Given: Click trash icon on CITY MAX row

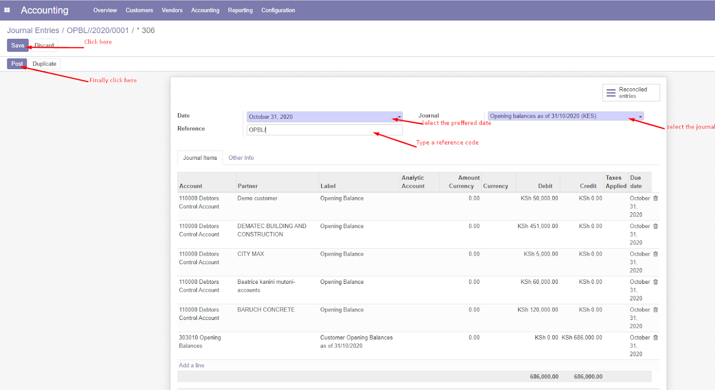Looking at the screenshot, I should pos(656,254).
